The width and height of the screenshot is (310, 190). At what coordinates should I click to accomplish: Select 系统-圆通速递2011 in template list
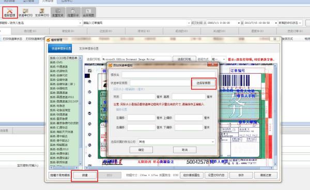point(61,97)
